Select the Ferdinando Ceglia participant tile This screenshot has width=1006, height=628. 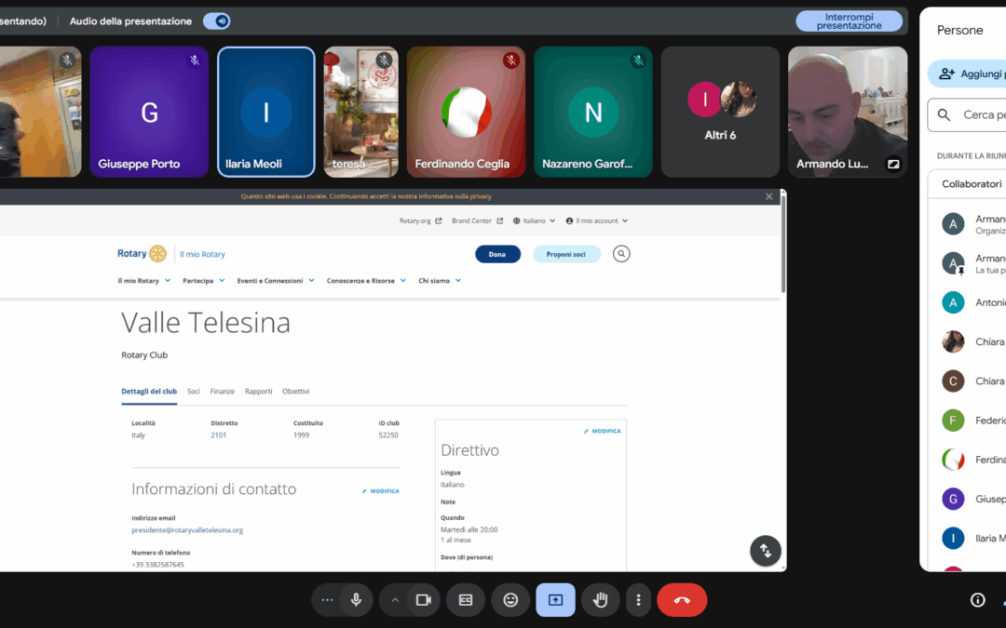point(466,112)
